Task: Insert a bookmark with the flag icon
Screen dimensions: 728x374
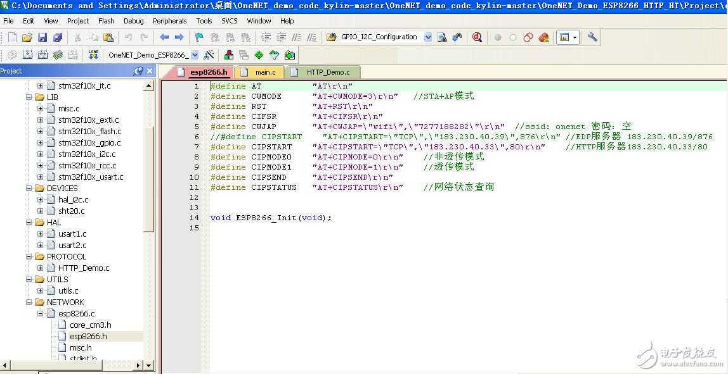Action: [x=199, y=37]
